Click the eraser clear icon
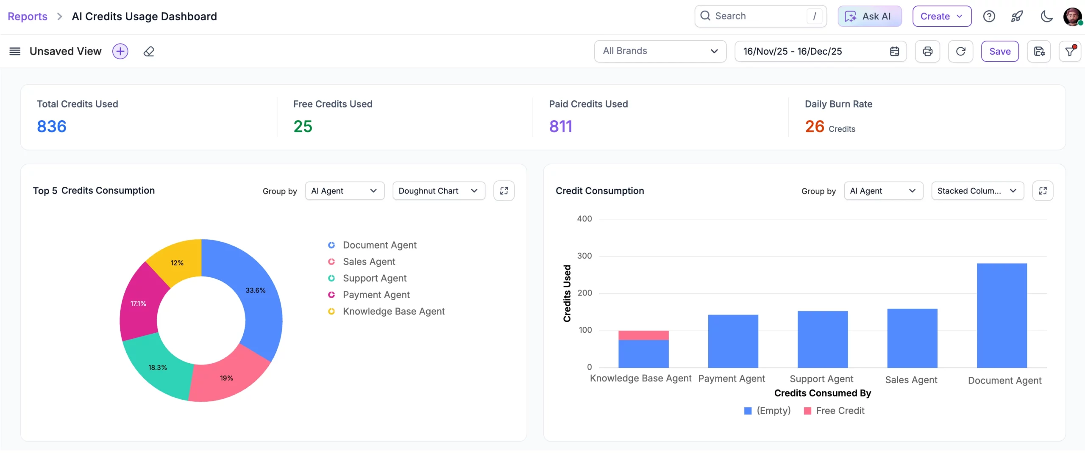 [149, 52]
